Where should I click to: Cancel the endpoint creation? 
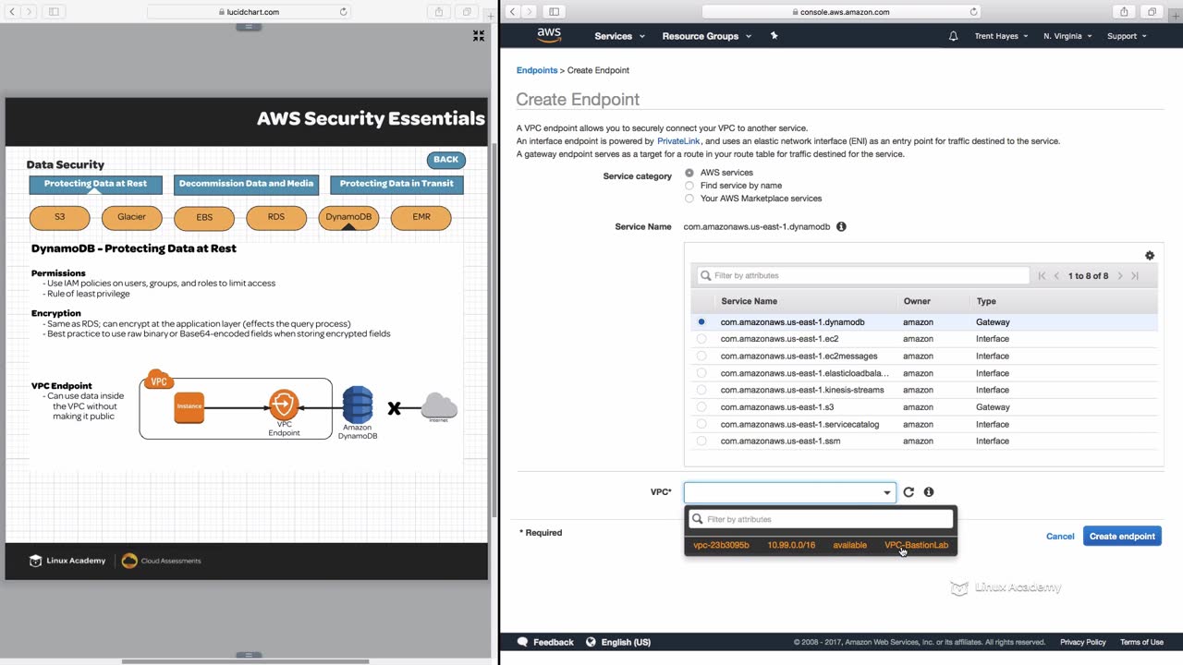pos(1060,537)
